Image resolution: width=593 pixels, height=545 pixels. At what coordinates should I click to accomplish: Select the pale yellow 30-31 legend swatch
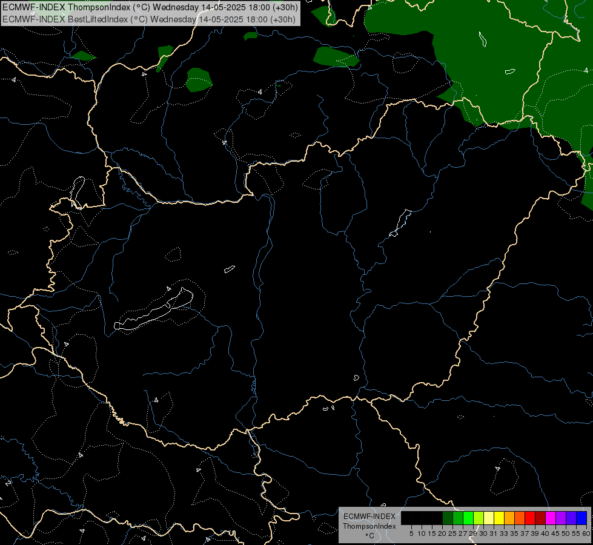coord(489,518)
